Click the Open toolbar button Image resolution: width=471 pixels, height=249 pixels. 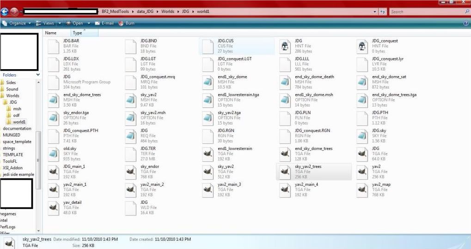[74, 23]
